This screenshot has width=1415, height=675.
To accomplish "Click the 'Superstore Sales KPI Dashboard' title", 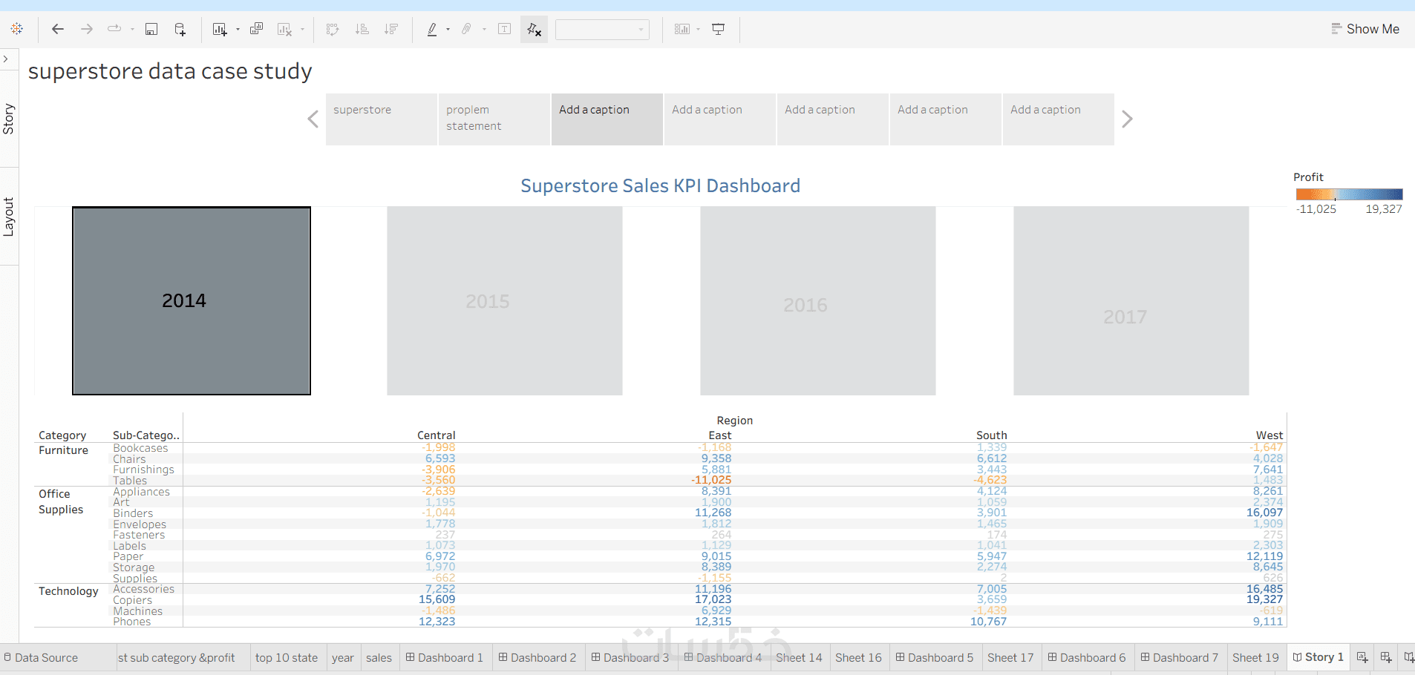I will coord(661,185).
